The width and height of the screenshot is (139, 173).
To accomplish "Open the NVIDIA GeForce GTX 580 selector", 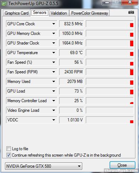I will click(44, 166).
